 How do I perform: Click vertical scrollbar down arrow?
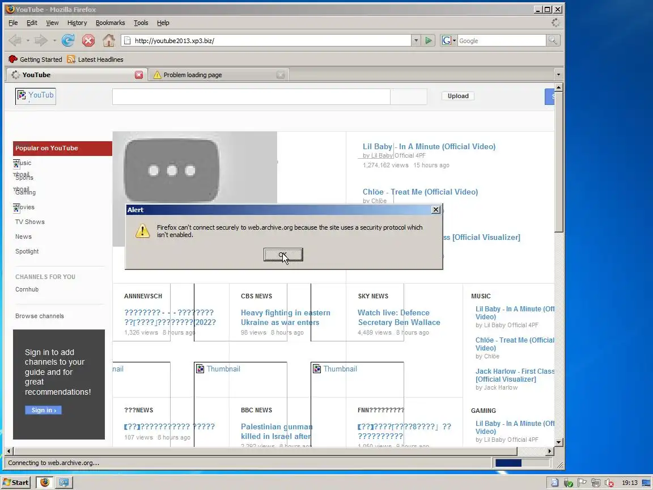click(559, 442)
